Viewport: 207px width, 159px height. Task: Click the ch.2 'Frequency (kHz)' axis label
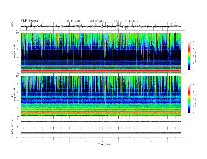coord(14,92)
